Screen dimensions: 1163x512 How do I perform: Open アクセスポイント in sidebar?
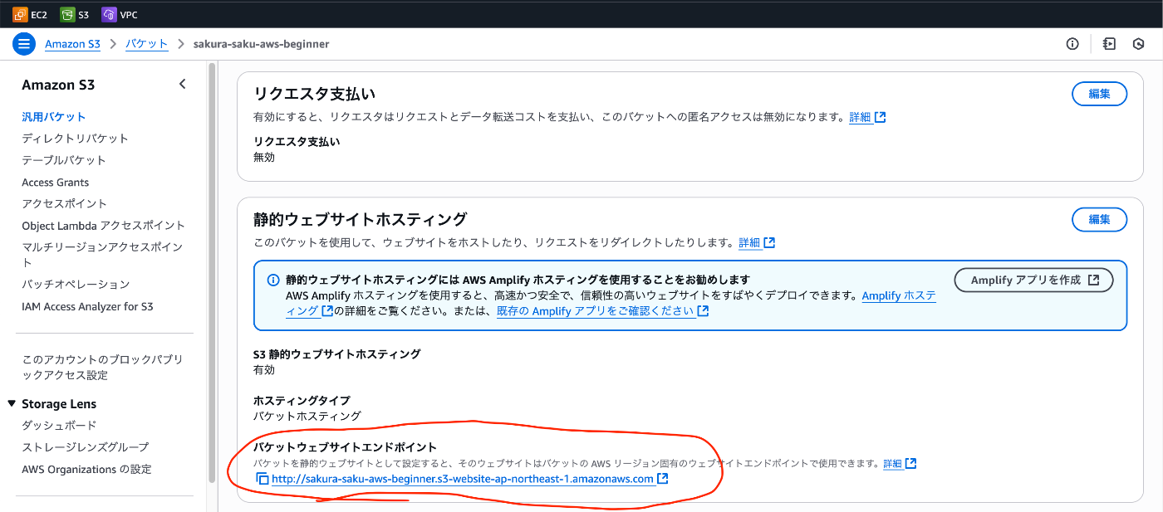click(64, 203)
